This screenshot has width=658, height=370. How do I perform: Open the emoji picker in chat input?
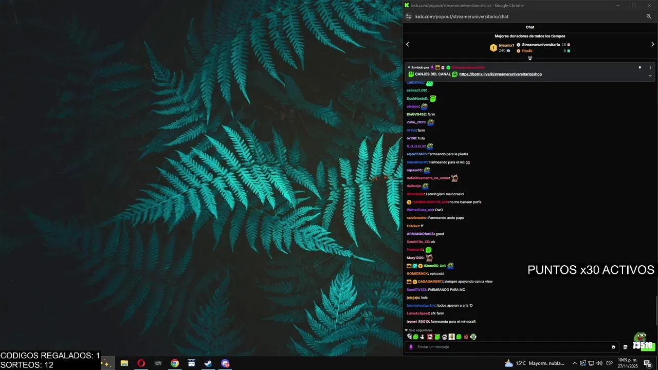(x=613, y=347)
